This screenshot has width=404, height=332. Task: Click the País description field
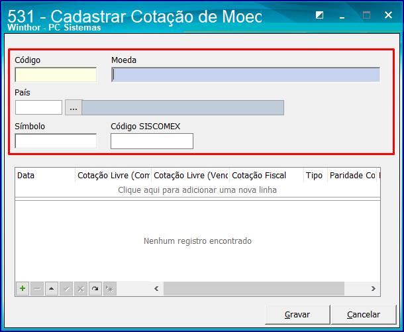click(183, 108)
